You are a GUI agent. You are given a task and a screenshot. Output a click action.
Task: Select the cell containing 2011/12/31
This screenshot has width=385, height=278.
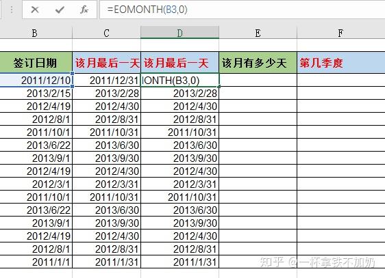(107, 80)
